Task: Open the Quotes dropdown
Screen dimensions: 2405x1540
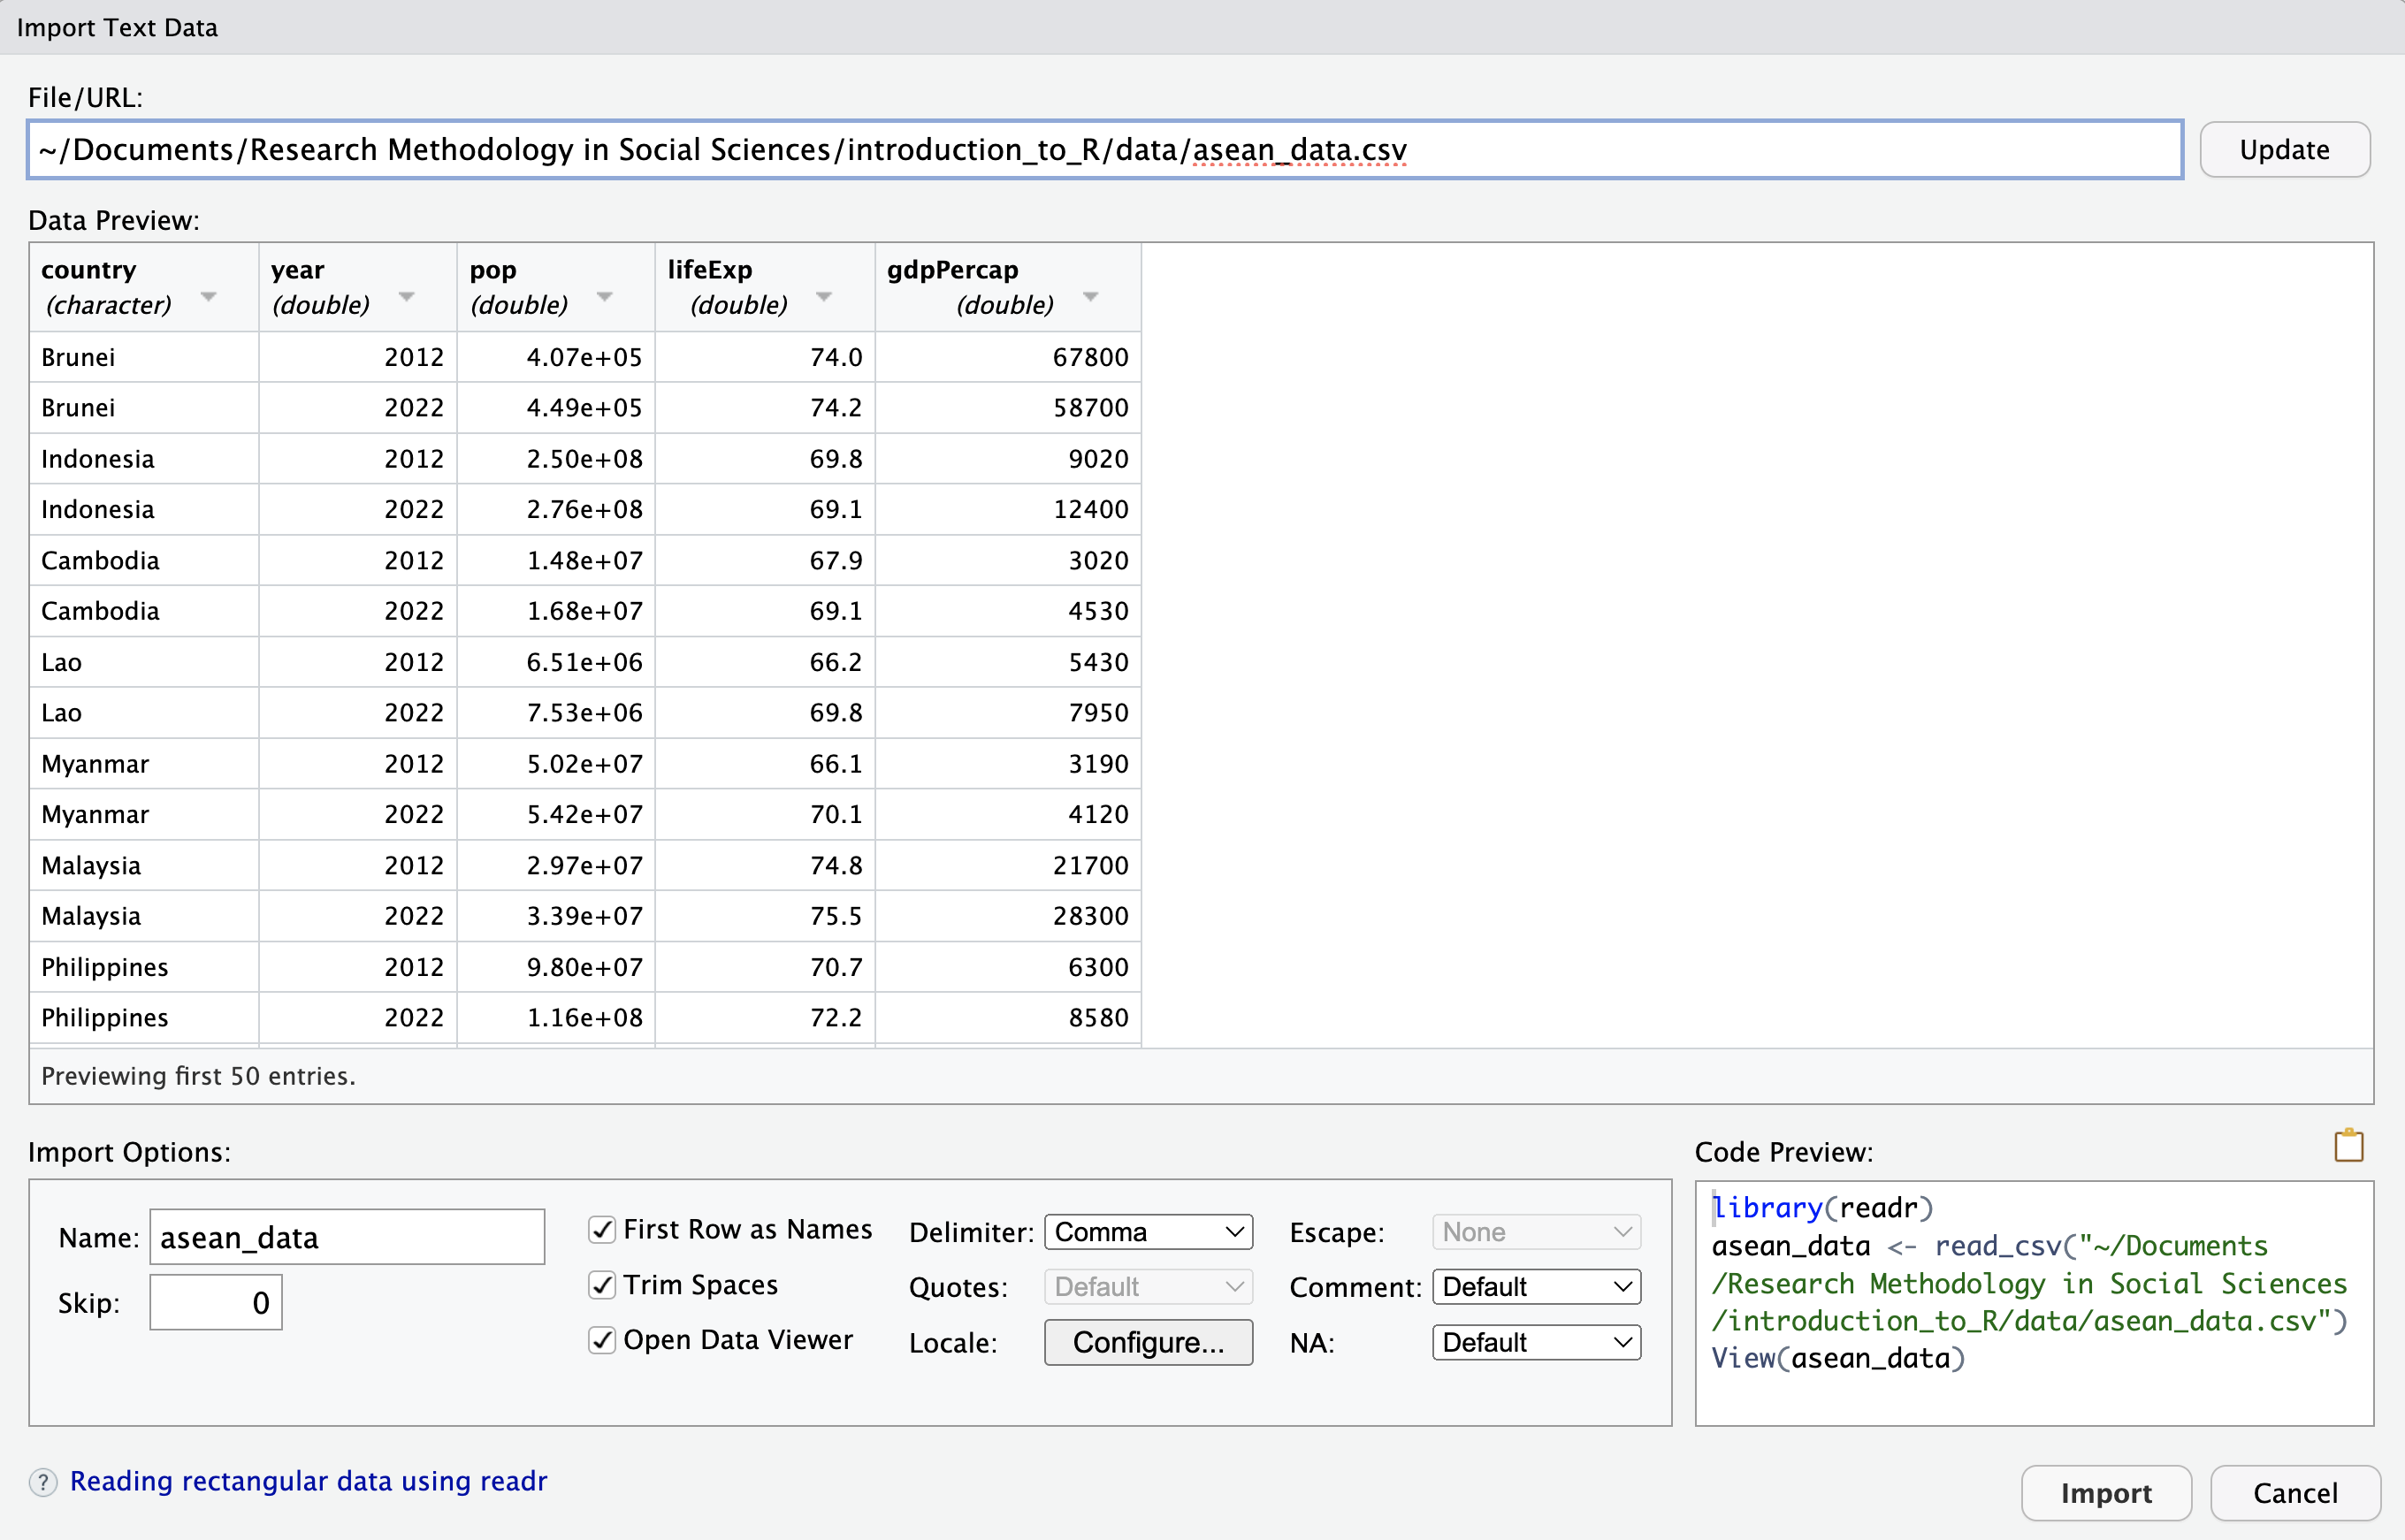Action: [x=1148, y=1287]
